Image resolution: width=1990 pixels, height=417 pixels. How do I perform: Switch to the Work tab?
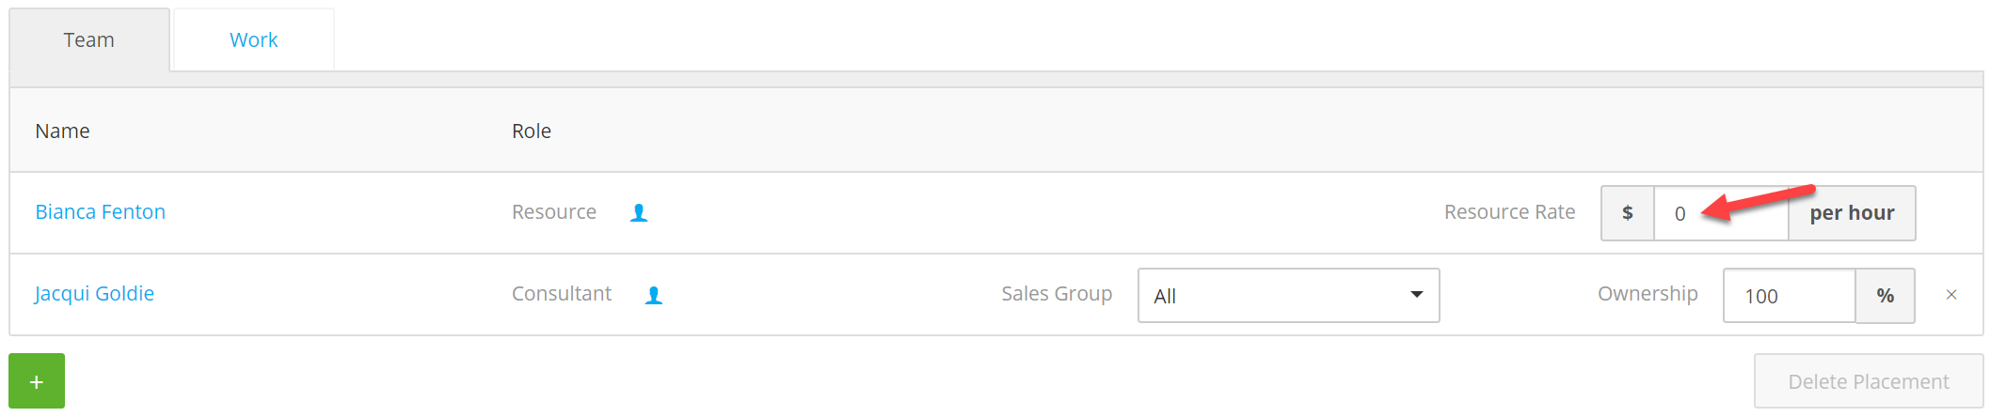click(254, 40)
